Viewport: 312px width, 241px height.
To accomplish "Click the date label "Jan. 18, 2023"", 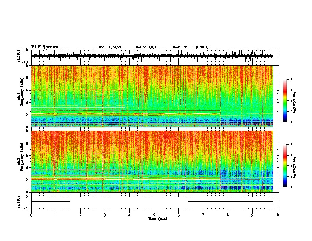I will 110,47.
